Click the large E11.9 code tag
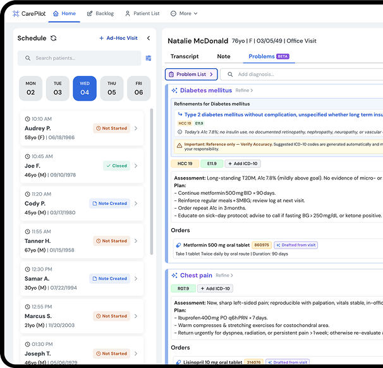 [x=212, y=164]
